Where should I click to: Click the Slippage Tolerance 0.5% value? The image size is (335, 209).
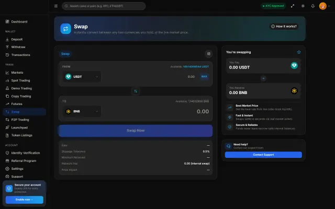click(206, 152)
